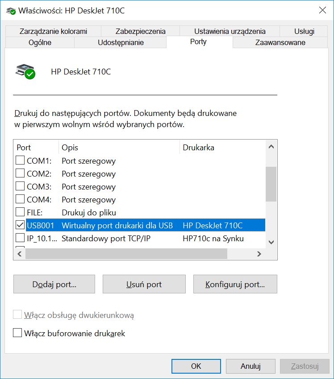Check the COM1: port checkbox
Screen dimensions: 334x379
pos(20,160)
